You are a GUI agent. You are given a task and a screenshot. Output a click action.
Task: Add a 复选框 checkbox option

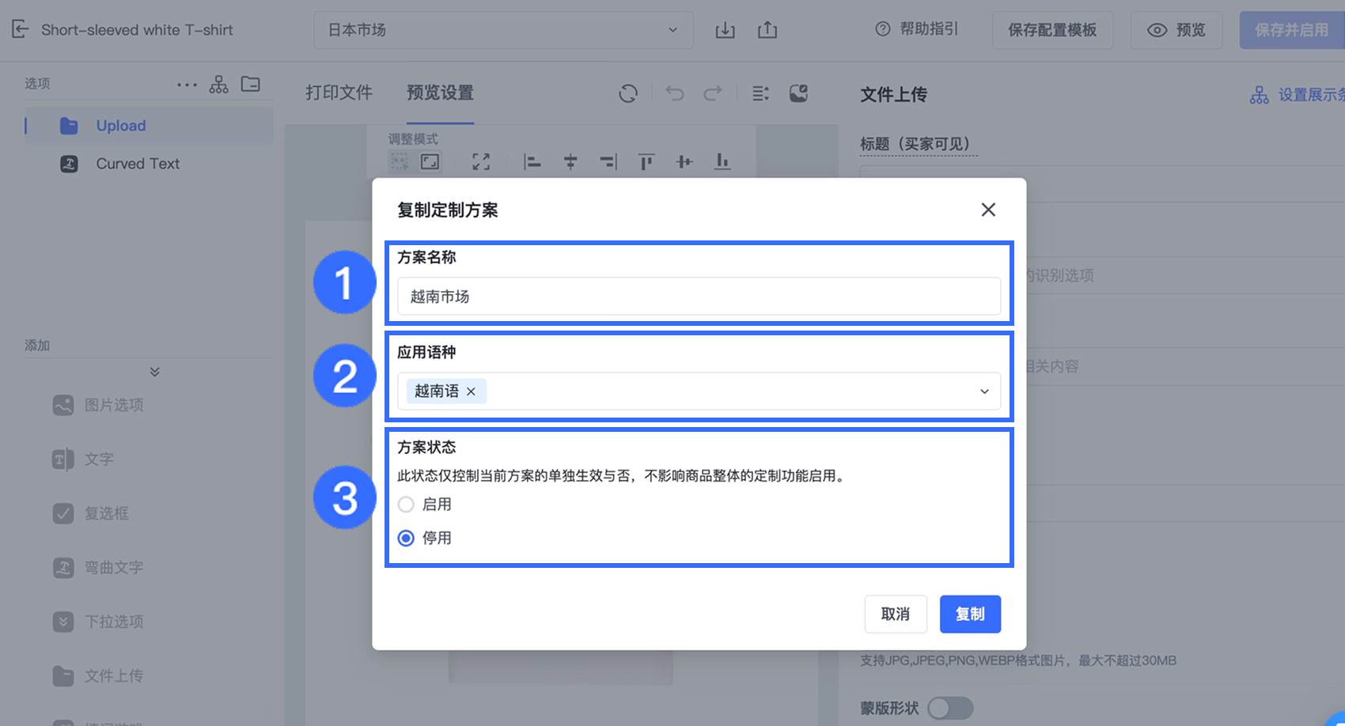pos(91,513)
